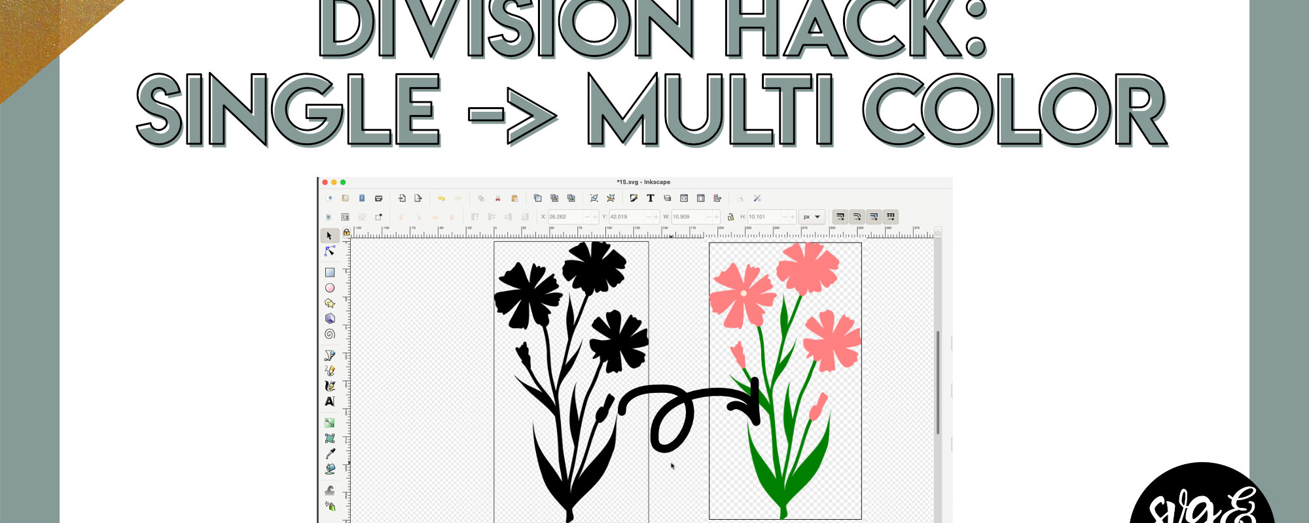Toggle the ruler corner guide lock
1309x523 pixels.
[x=346, y=232]
